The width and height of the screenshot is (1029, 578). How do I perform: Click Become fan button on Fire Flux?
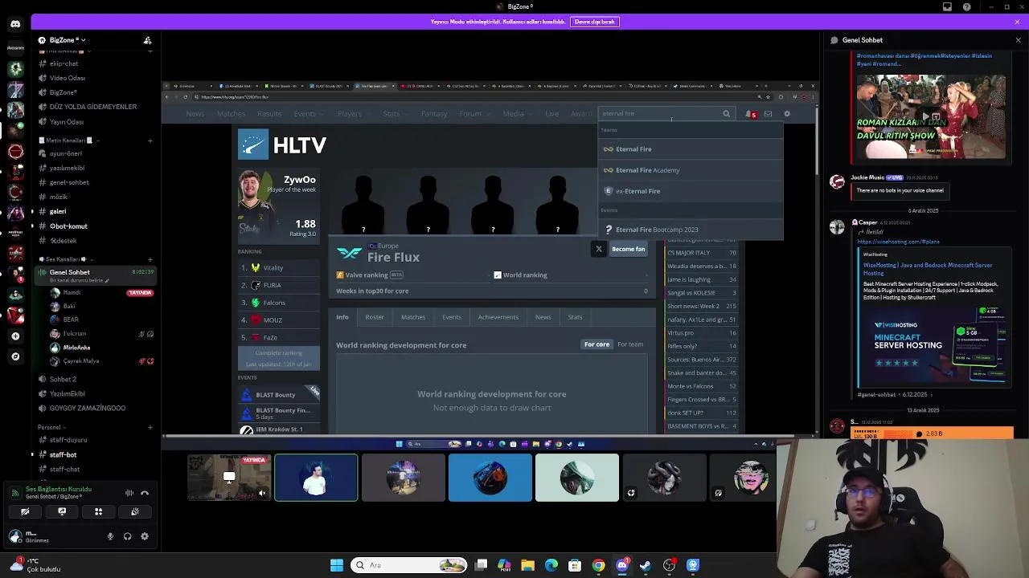pos(628,249)
